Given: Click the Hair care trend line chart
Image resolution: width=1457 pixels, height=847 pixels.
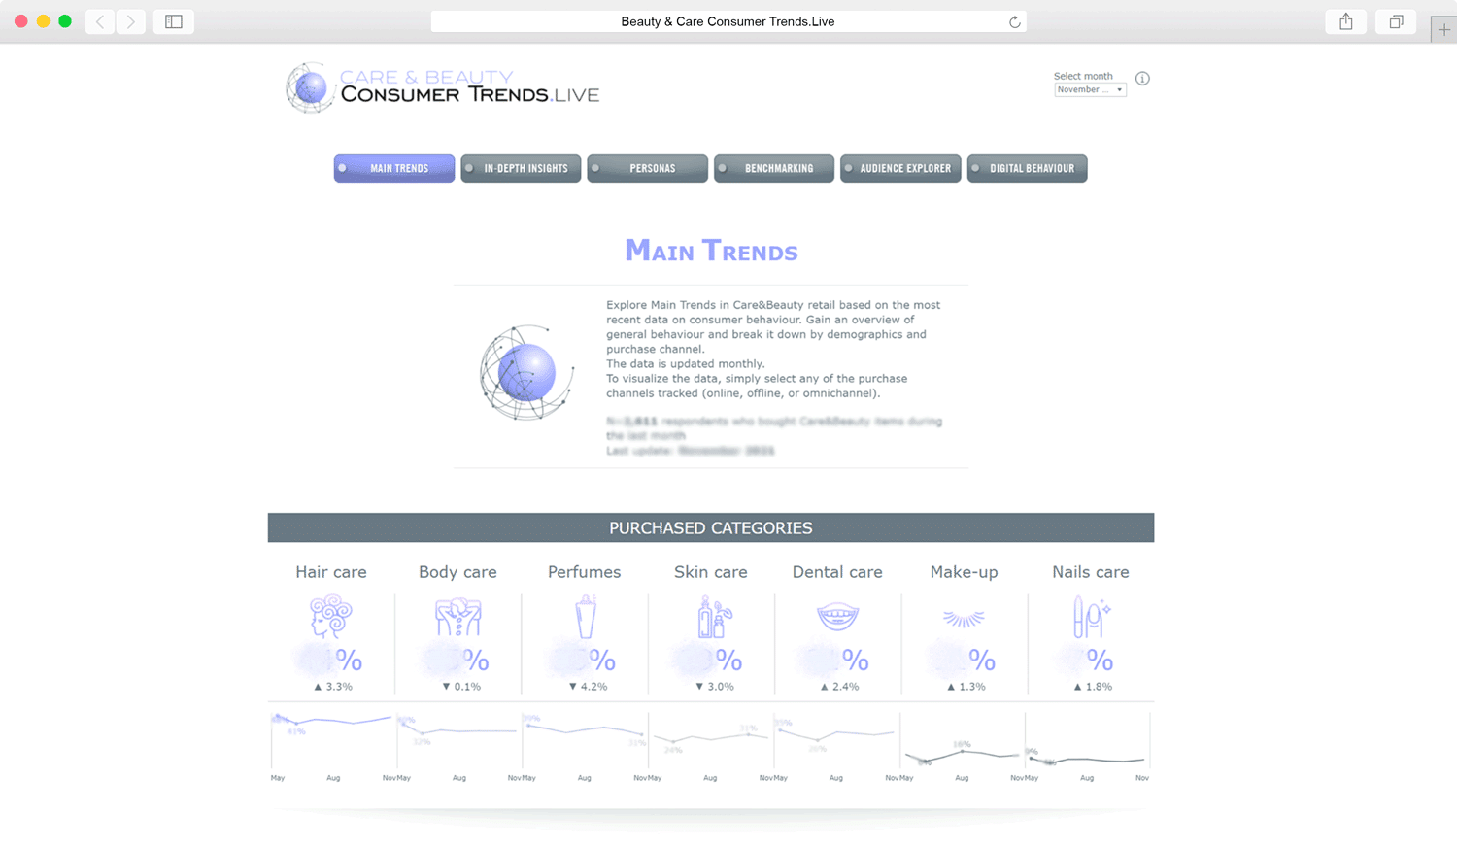Looking at the screenshot, I should coord(332,743).
